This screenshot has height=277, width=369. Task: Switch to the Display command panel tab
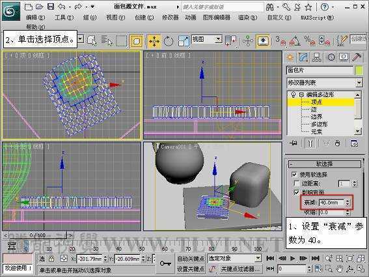pyautogui.click(x=344, y=57)
